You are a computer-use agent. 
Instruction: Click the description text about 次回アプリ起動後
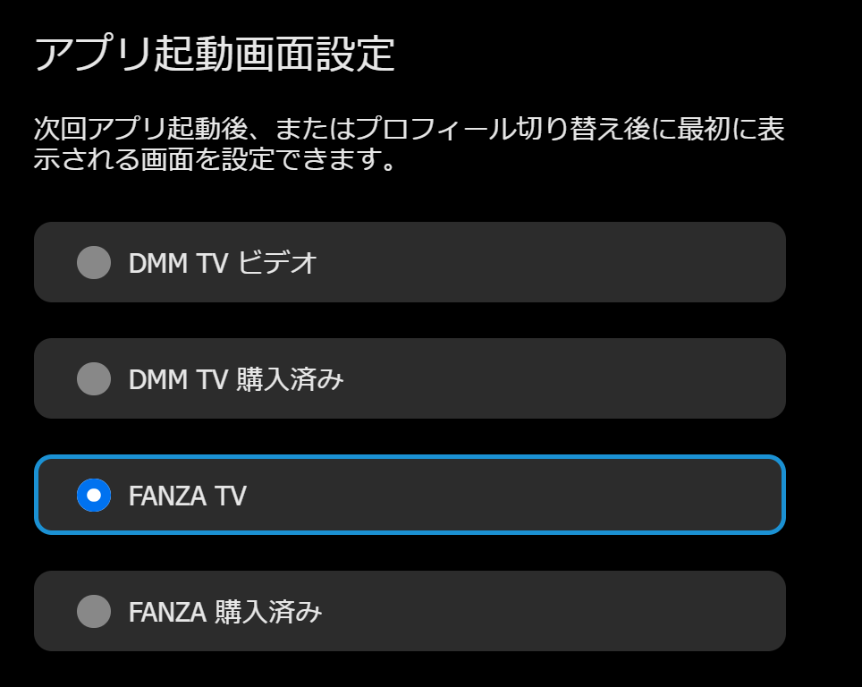[409, 144]
